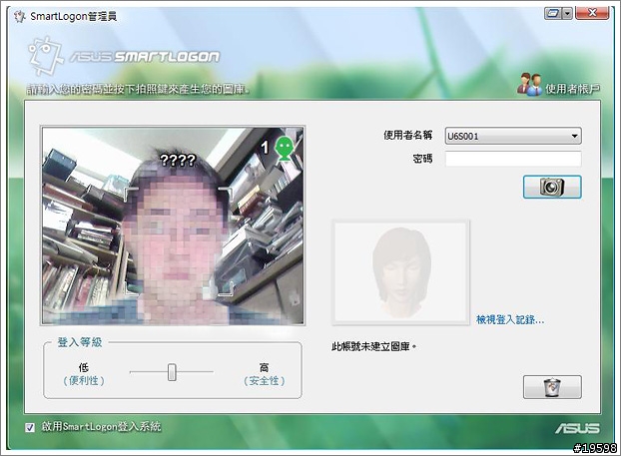The height and width of the screenshot is (456, 621).
Task: Click the 低 (便利性) label
Action: tap(84, 374)
